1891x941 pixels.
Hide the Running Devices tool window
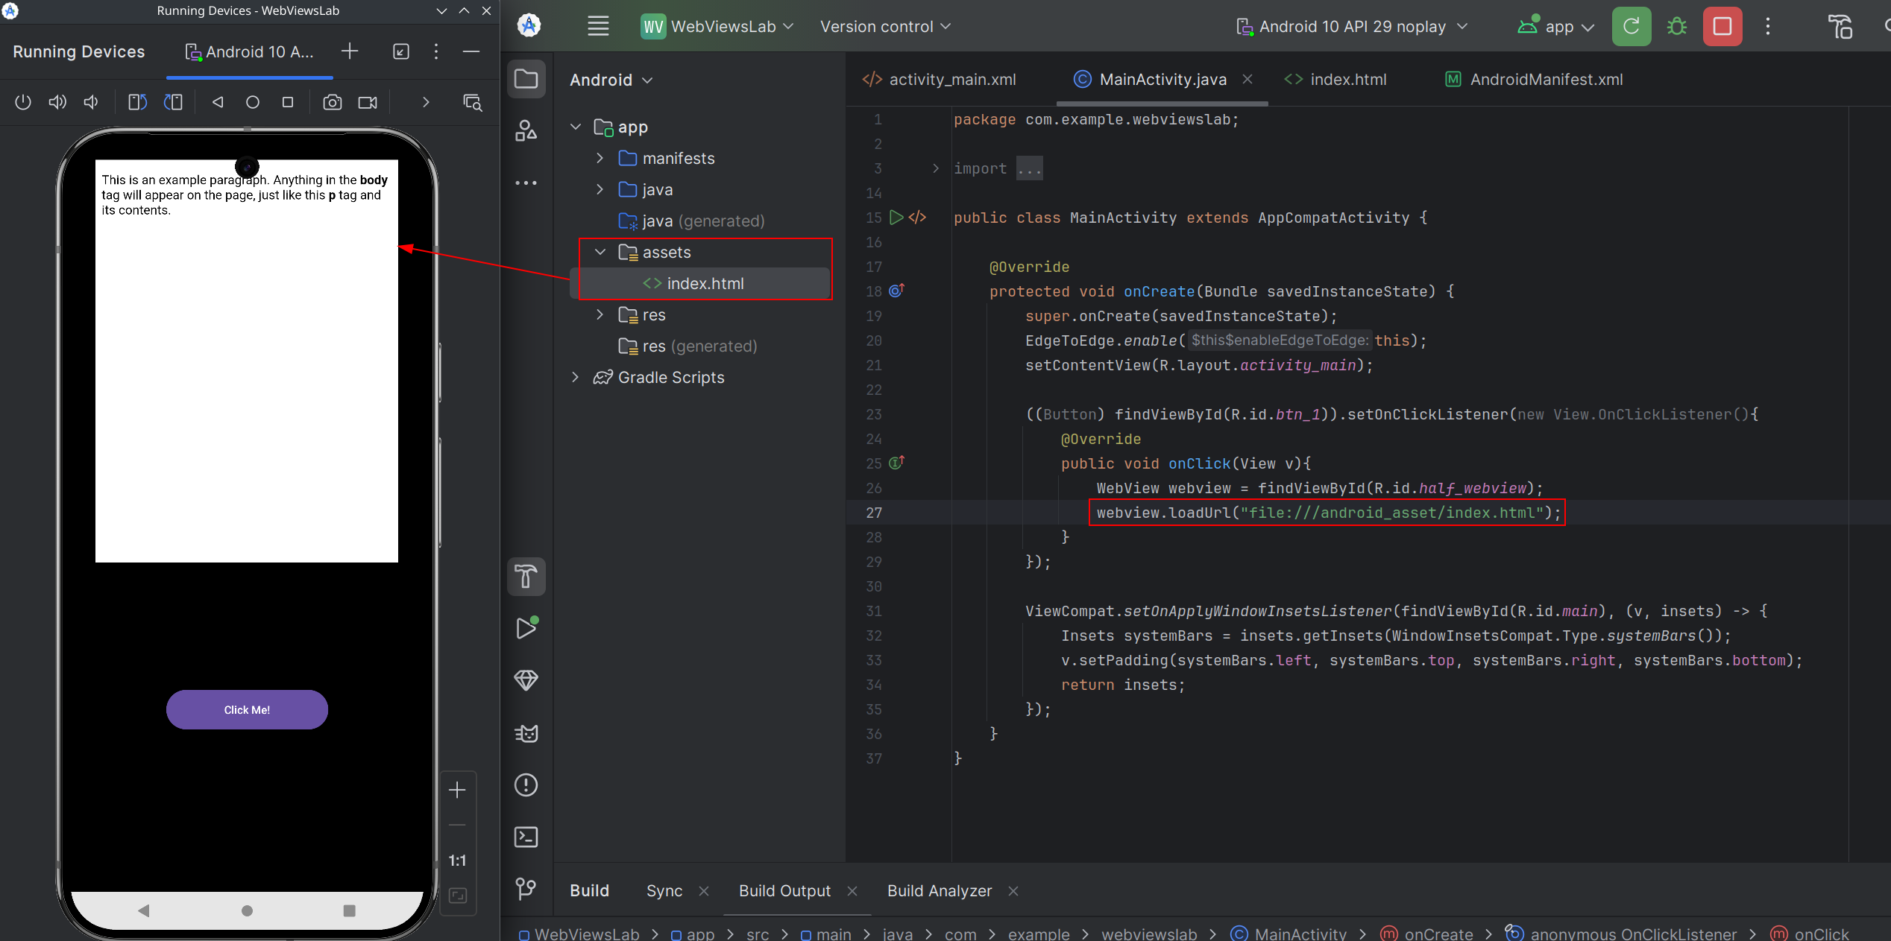(x=471, y=51)
